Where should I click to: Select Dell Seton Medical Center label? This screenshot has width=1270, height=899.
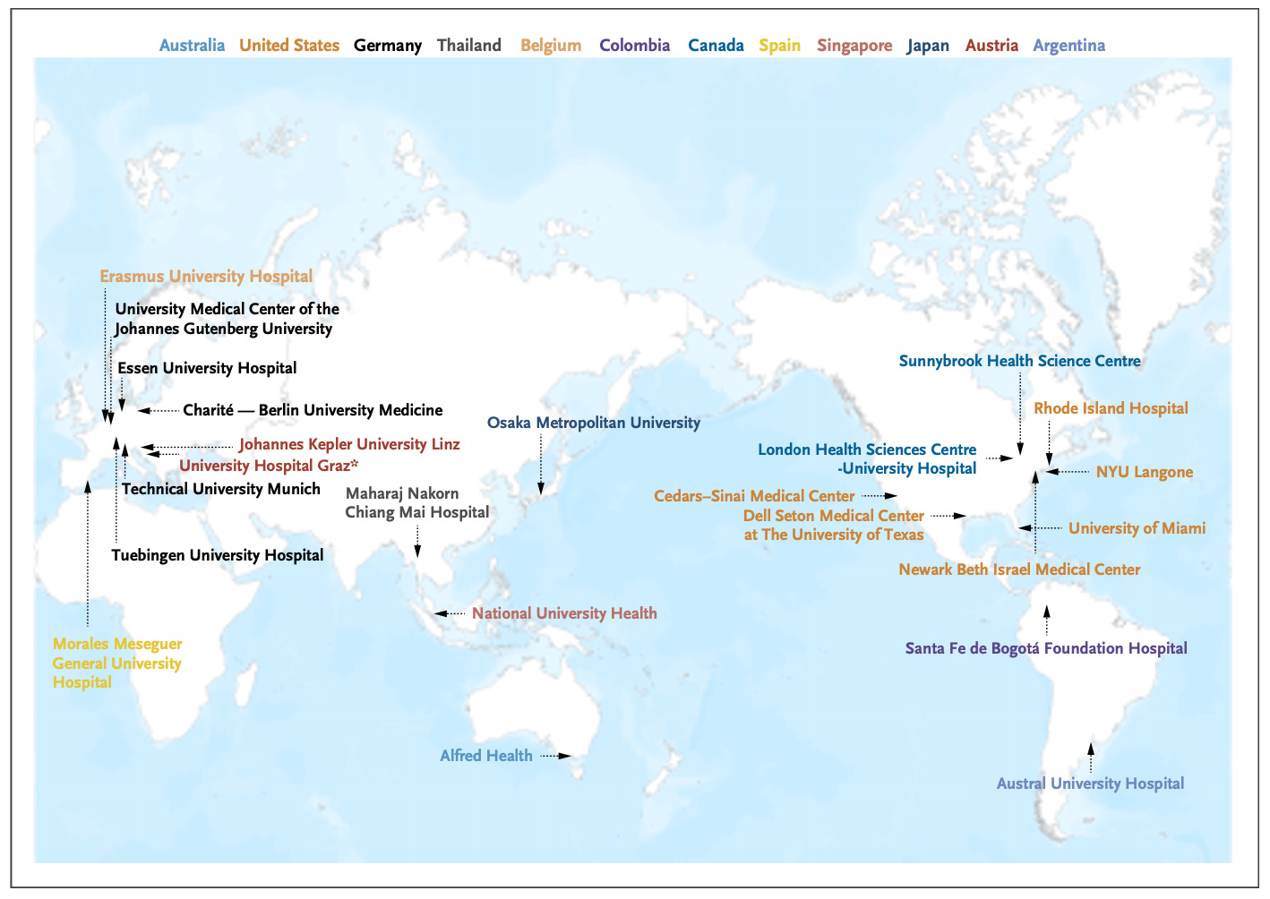[834, 526]
